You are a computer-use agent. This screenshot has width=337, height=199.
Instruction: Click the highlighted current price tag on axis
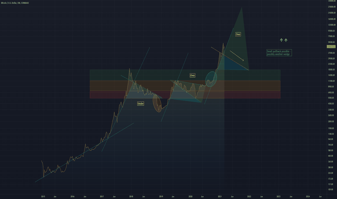click(331, 47)
